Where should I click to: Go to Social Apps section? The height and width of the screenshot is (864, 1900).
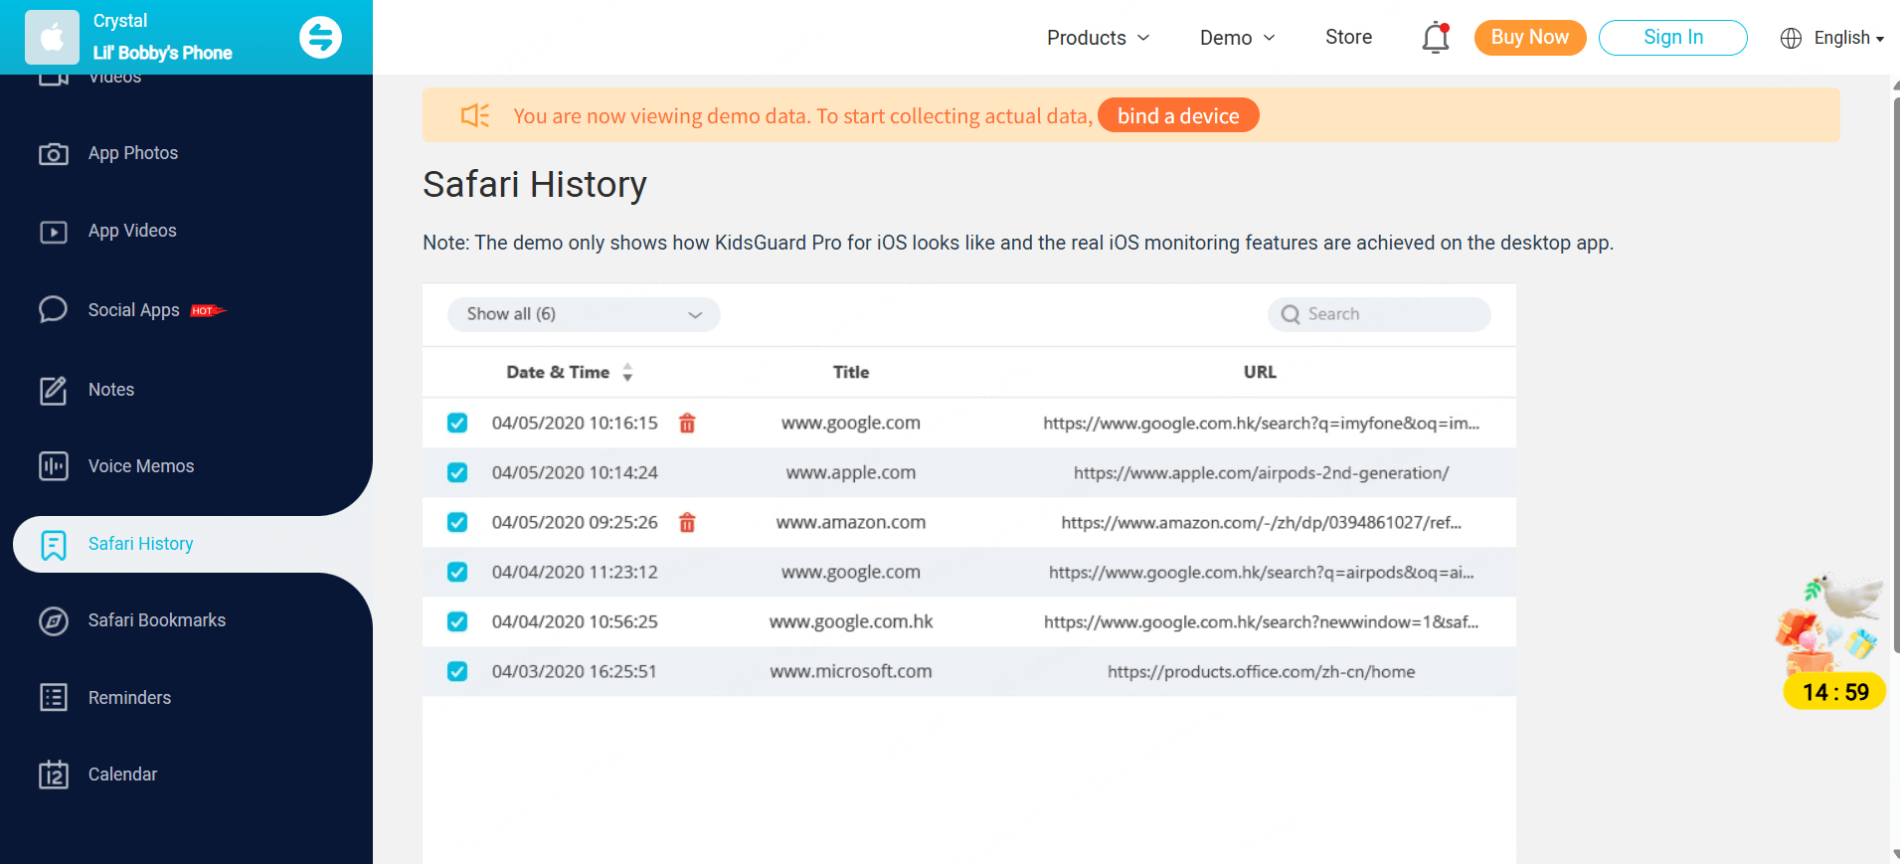(x=134, y=310)
